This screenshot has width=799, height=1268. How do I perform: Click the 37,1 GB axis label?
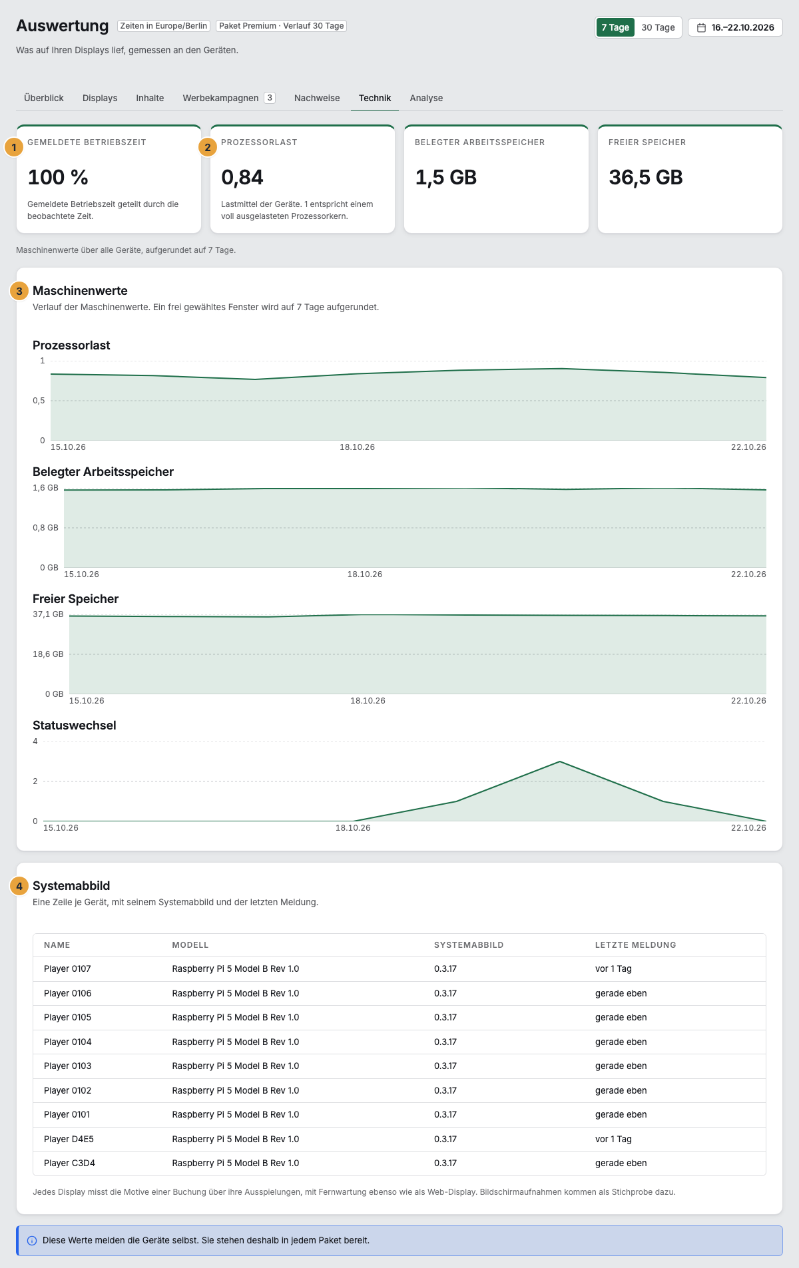tap(48, 614)
